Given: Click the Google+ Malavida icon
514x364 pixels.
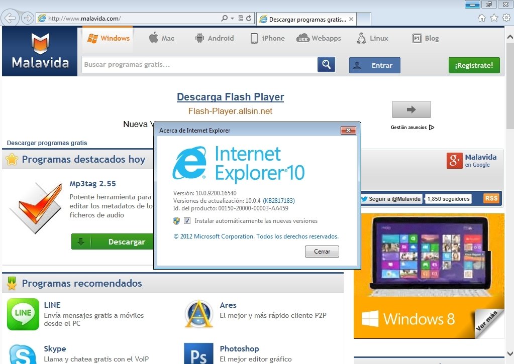Looking at the screenshot, I should pos(454,160).
